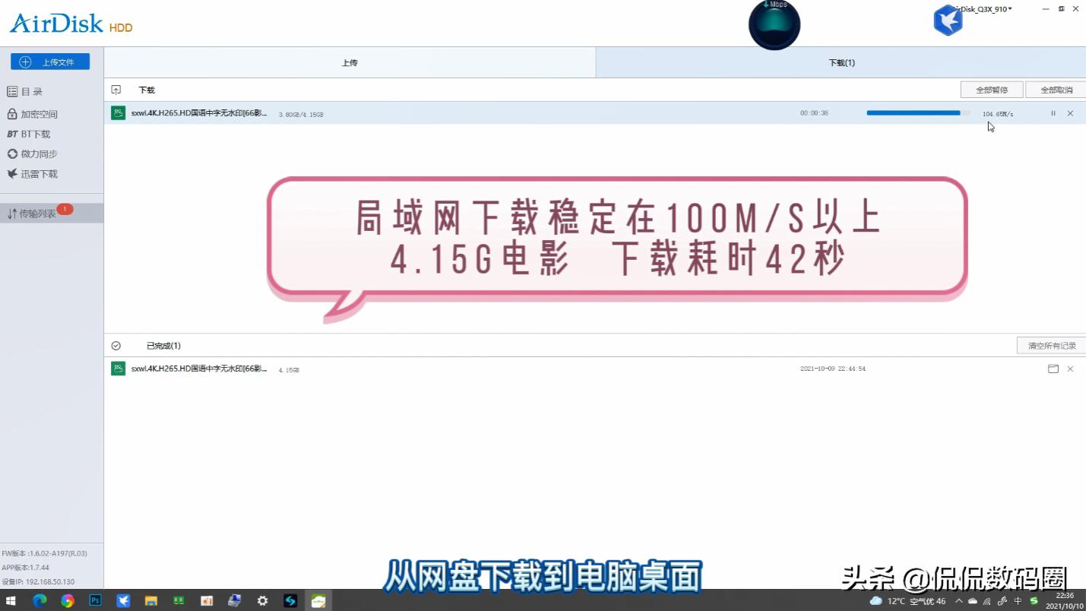Screen dimensions: 1086x611
Task: Expand hidden icons in the system tray
Action: point(959,600)
